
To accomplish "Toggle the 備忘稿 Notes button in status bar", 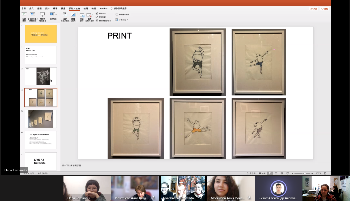I will 251,173.
